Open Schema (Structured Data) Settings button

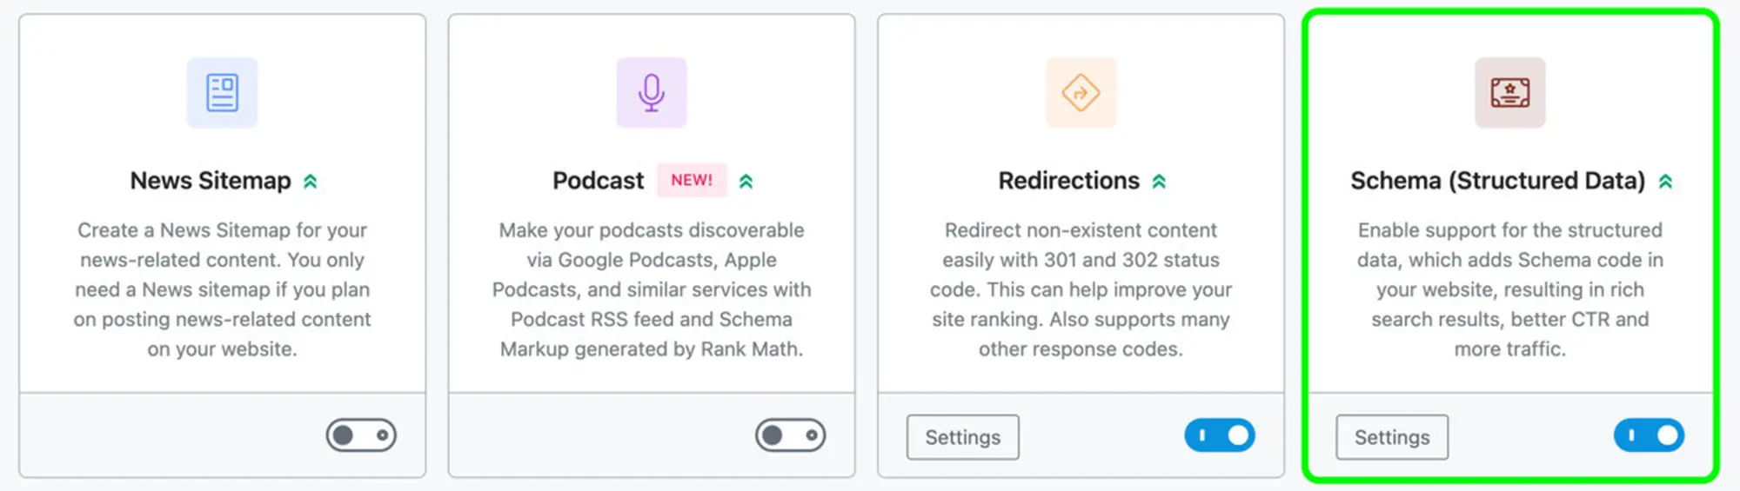coord(1392,437)
